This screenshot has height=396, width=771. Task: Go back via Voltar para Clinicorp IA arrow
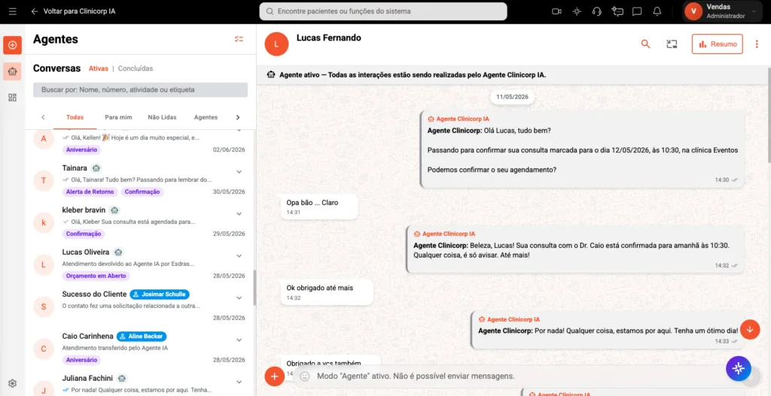[35, 11]
